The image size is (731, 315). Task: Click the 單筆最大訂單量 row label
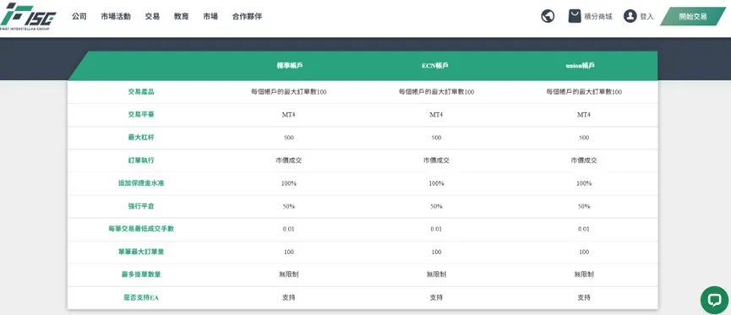[141, 252]
